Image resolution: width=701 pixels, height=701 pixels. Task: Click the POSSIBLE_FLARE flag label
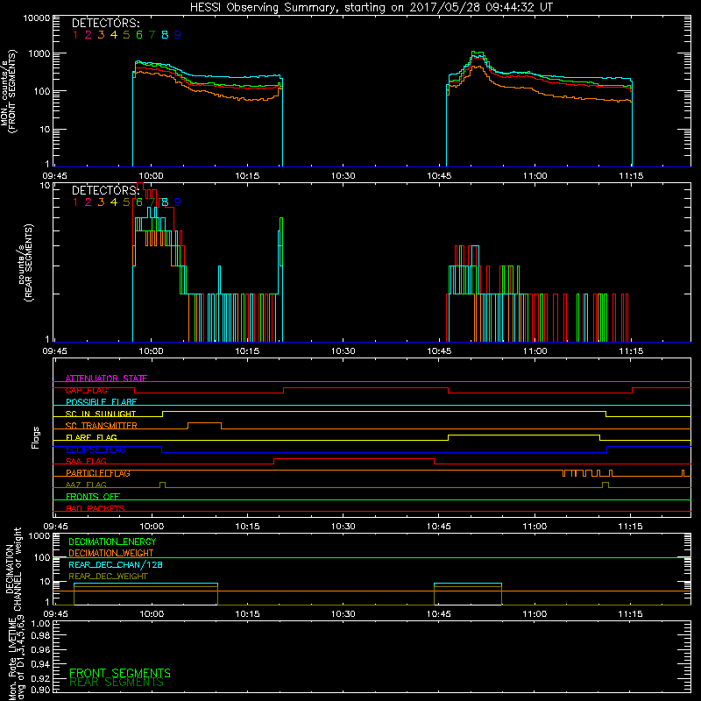coord(101,402)
